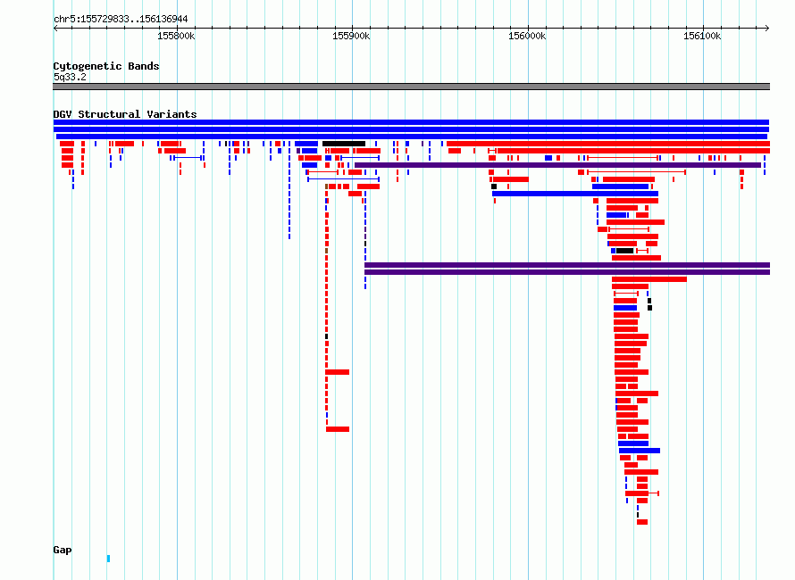
Task: Click the ruler's left arrowhead
Action: [x=55, y=28]
